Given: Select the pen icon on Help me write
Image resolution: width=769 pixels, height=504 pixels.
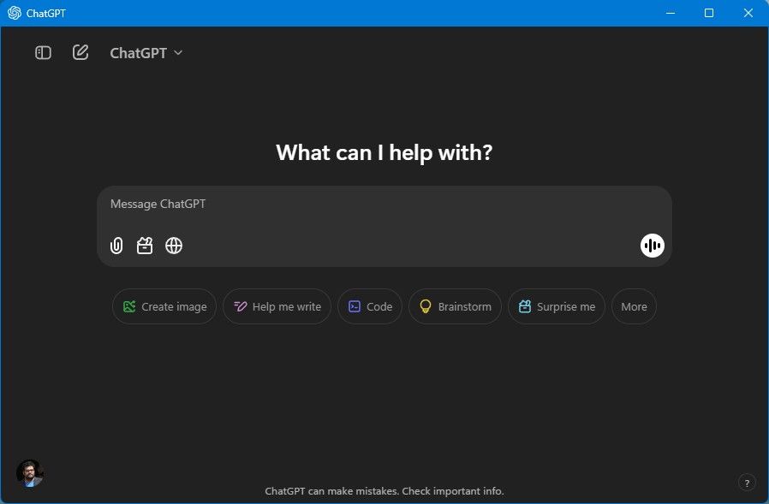Looking at the screenshot, I should [239, 306].
